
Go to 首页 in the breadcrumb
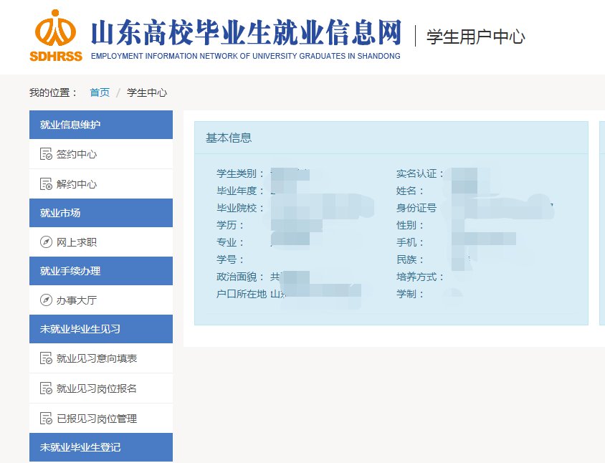100,92
